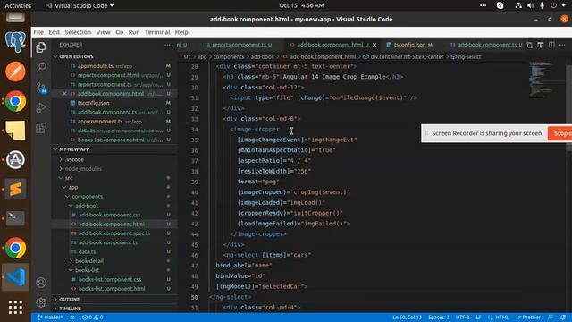Open the Selection menu
Screen dimensions: 572x322
click(78, 32)
